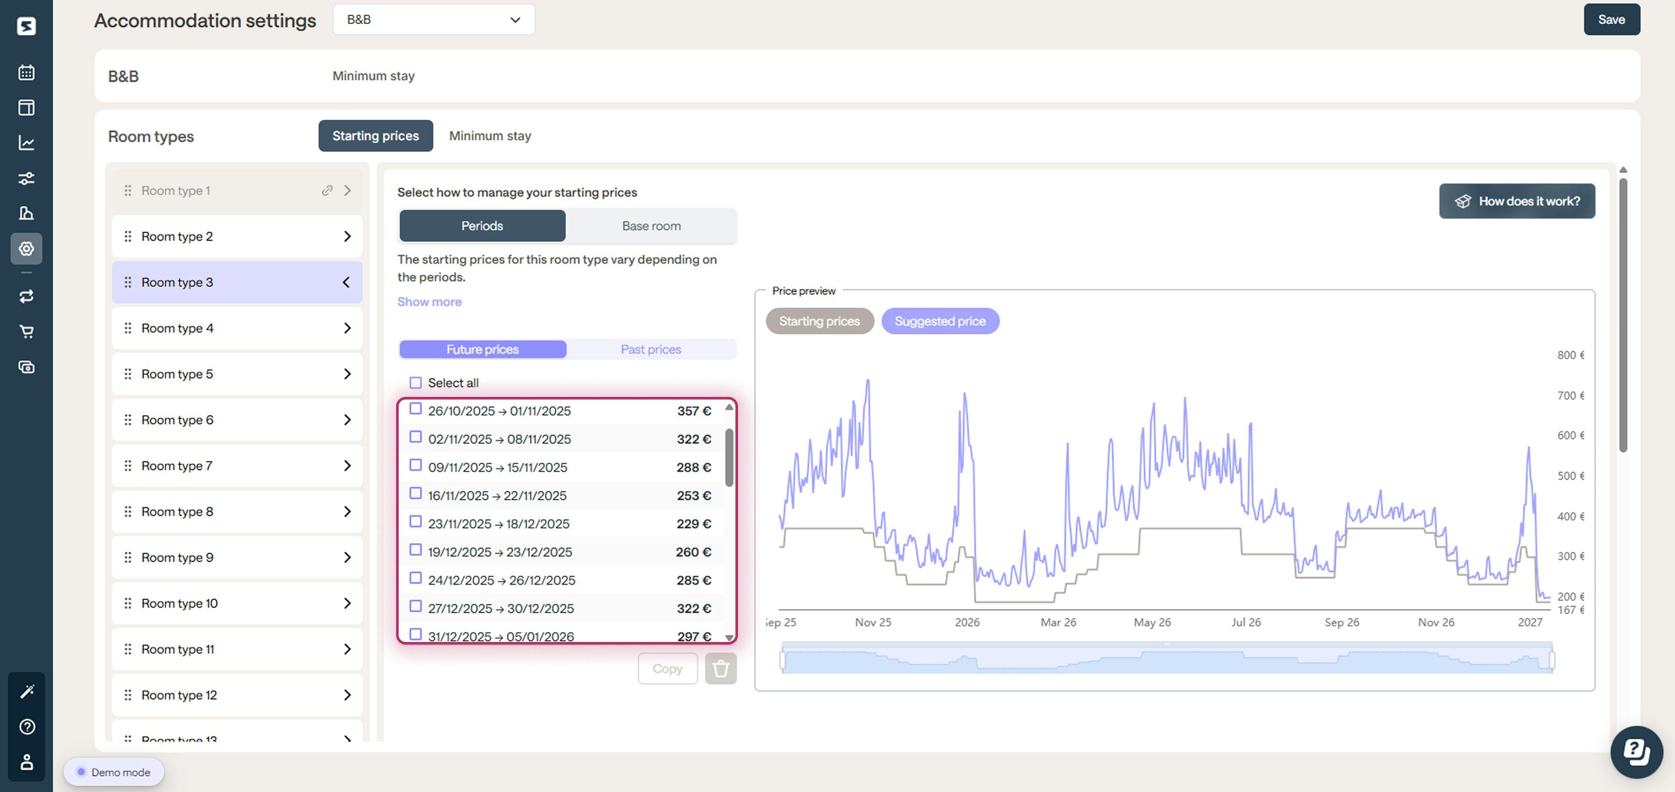Open the calendar icon in sidebar
Viewport: 1675px width, 792px height.
click(x=26, y=72)
